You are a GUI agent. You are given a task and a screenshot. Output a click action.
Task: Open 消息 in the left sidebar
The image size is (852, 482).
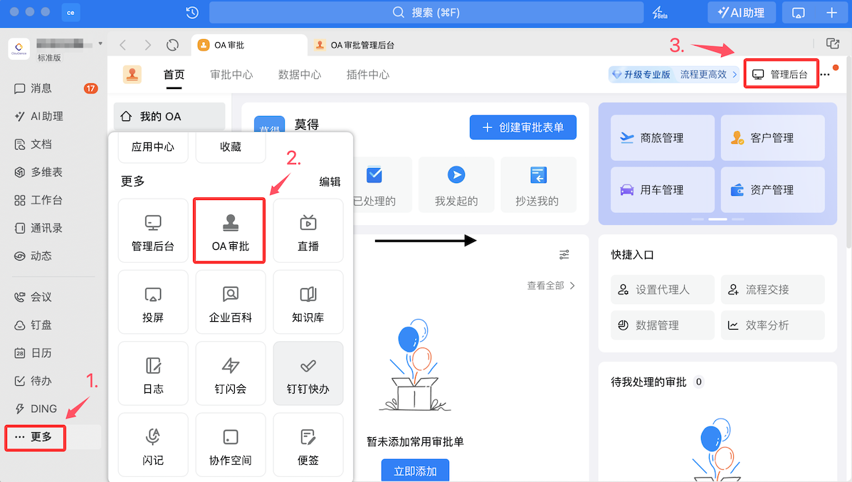[x=41, y=88]
